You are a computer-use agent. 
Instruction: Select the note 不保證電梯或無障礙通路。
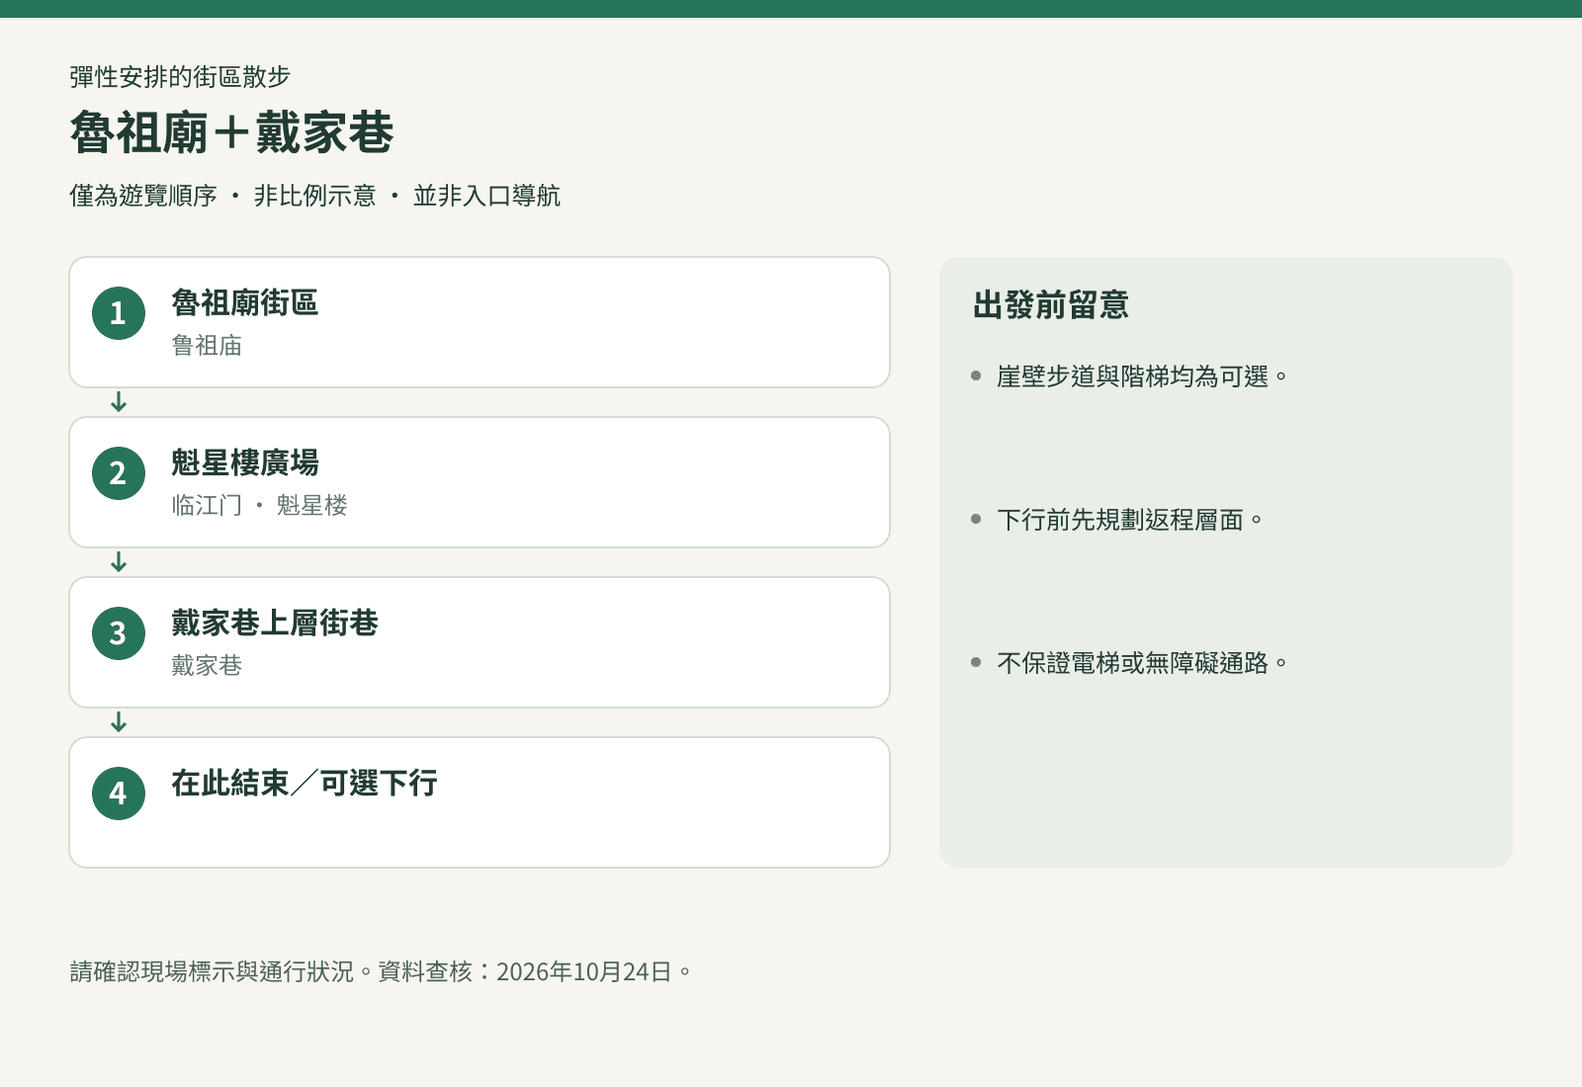tap(1142, 663)
